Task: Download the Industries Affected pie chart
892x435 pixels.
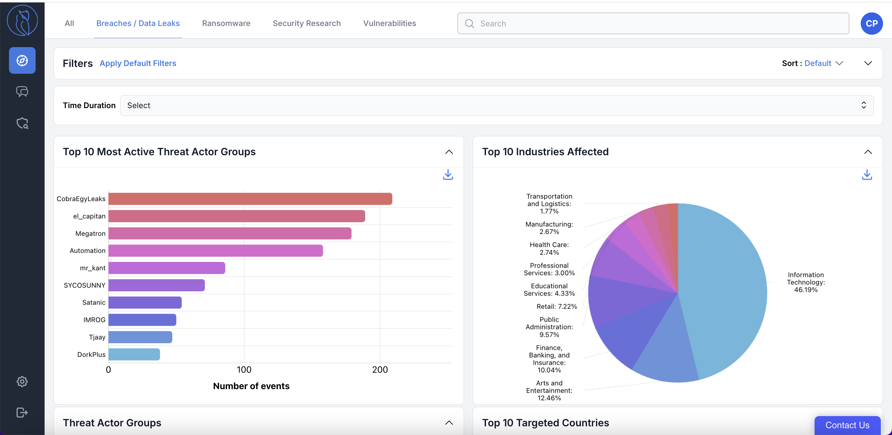Action: point(867,174)
